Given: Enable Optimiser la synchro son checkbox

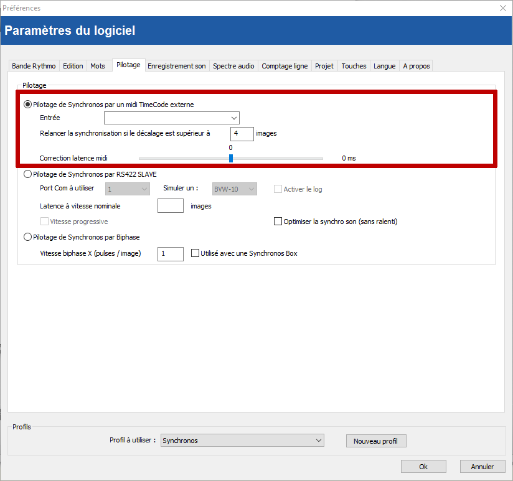Looking at the screenshot, I should (278, 222).
